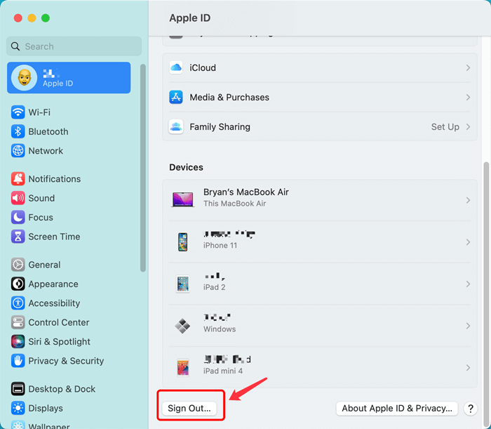The image size is (491, 429).
Task: Open Siri & Spotlight icon
Action: click(x=18, y=341)
